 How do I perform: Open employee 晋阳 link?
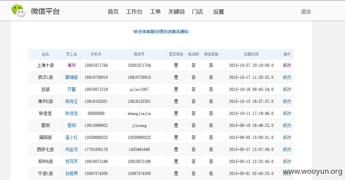click(71, 125)
